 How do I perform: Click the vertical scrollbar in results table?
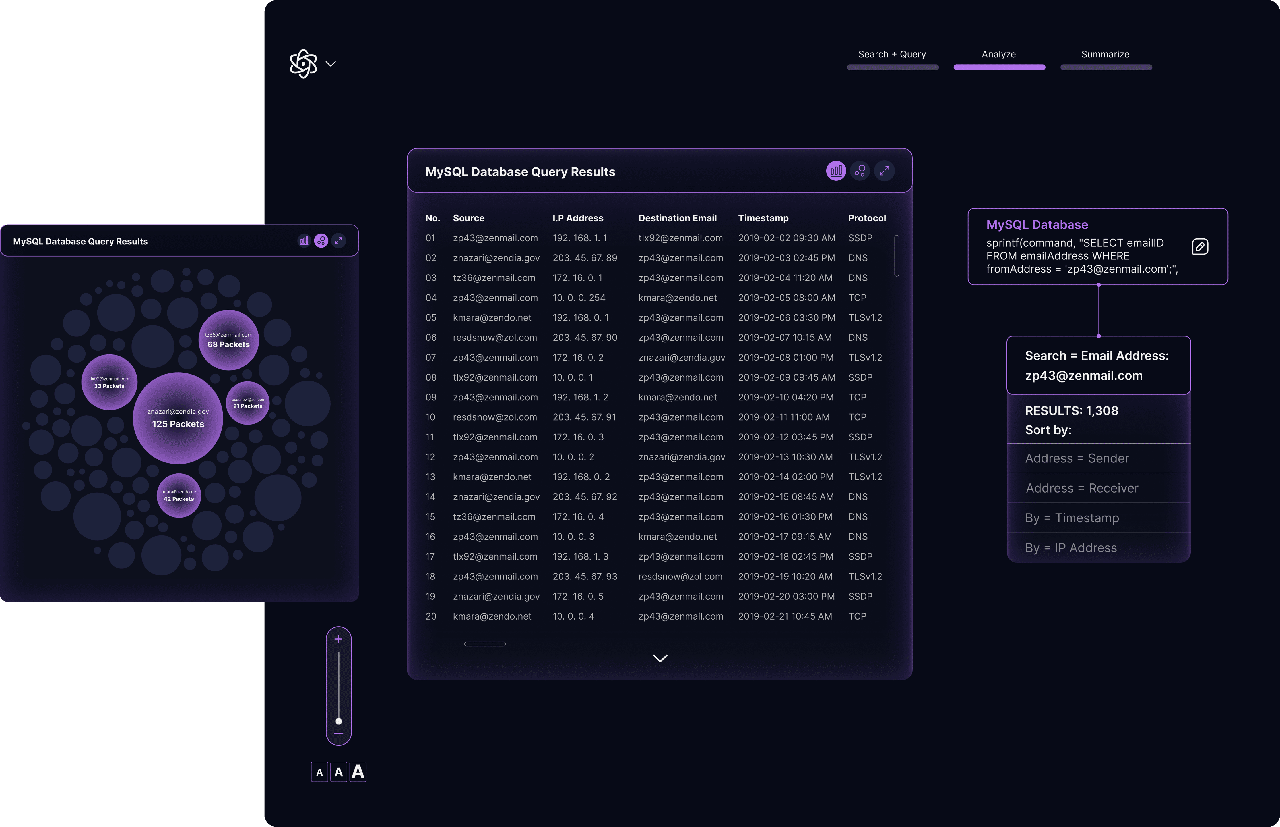click(x=896, y=255)
